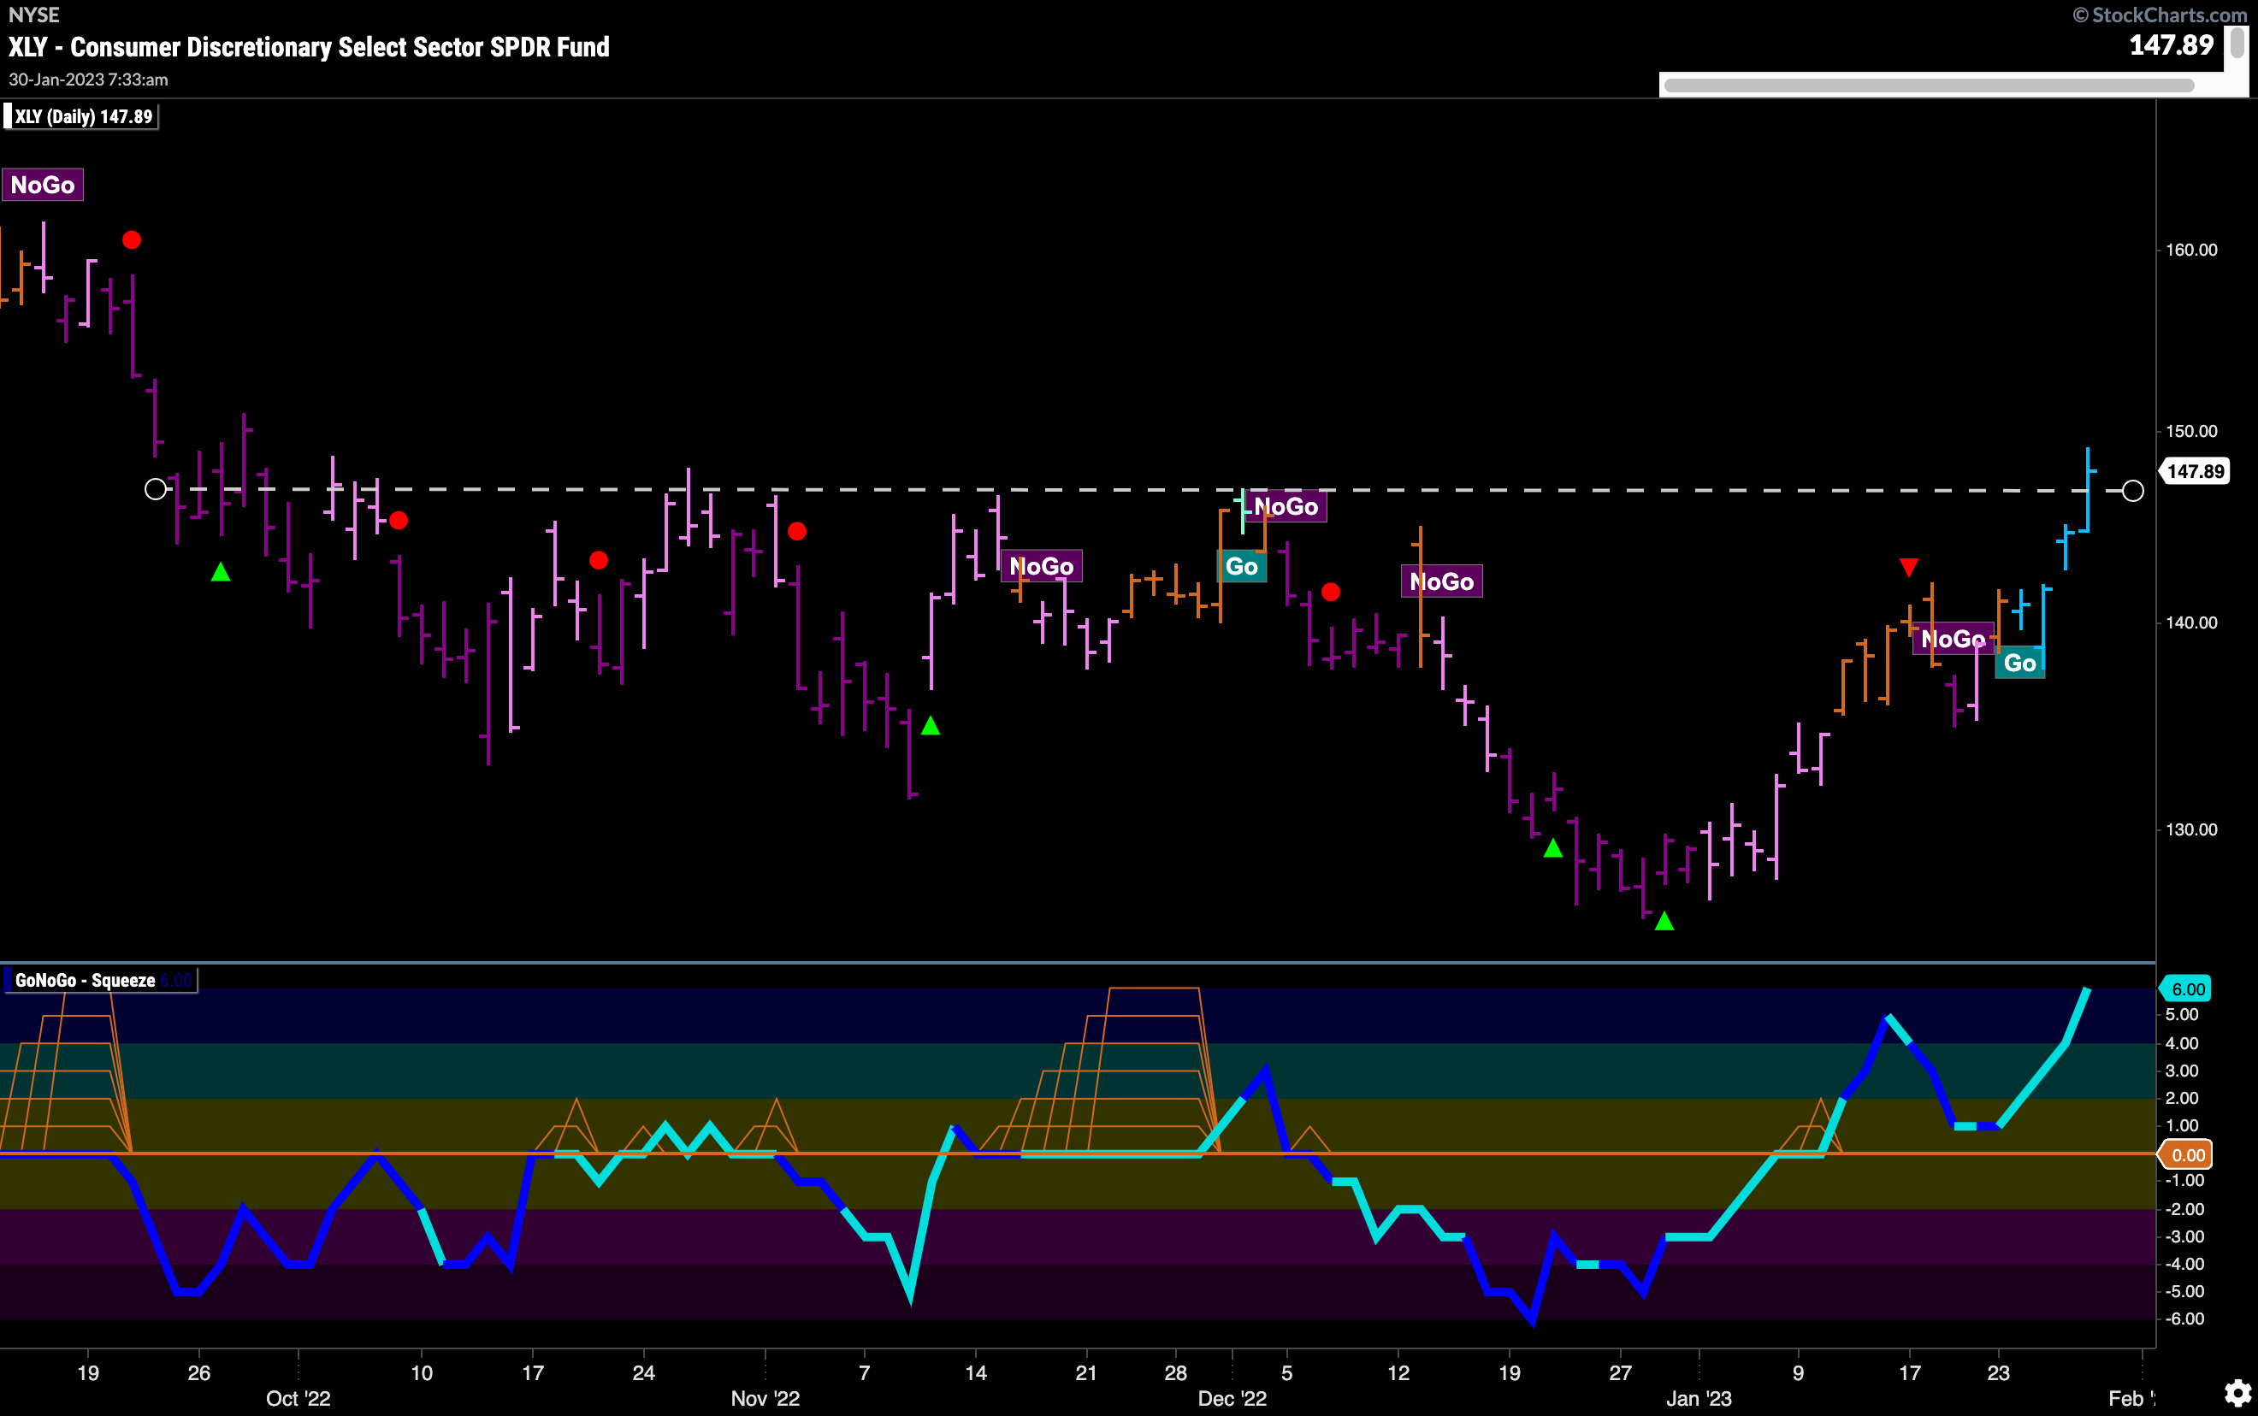Click the orange 0.00 zero-line value tag

tap(2187, 1154)
